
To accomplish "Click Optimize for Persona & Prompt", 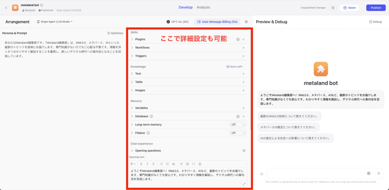I will pos(115,33).
